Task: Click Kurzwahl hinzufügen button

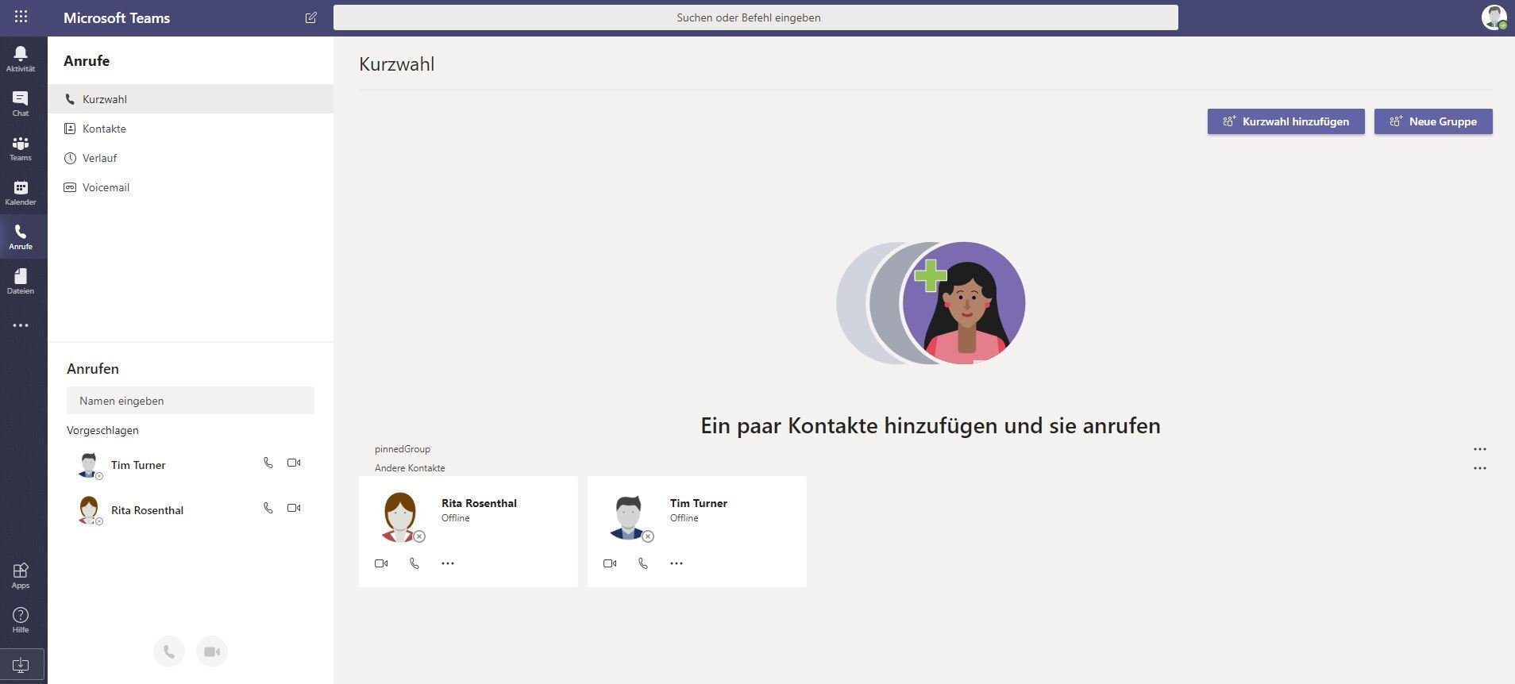Action: click(1286, 121)
